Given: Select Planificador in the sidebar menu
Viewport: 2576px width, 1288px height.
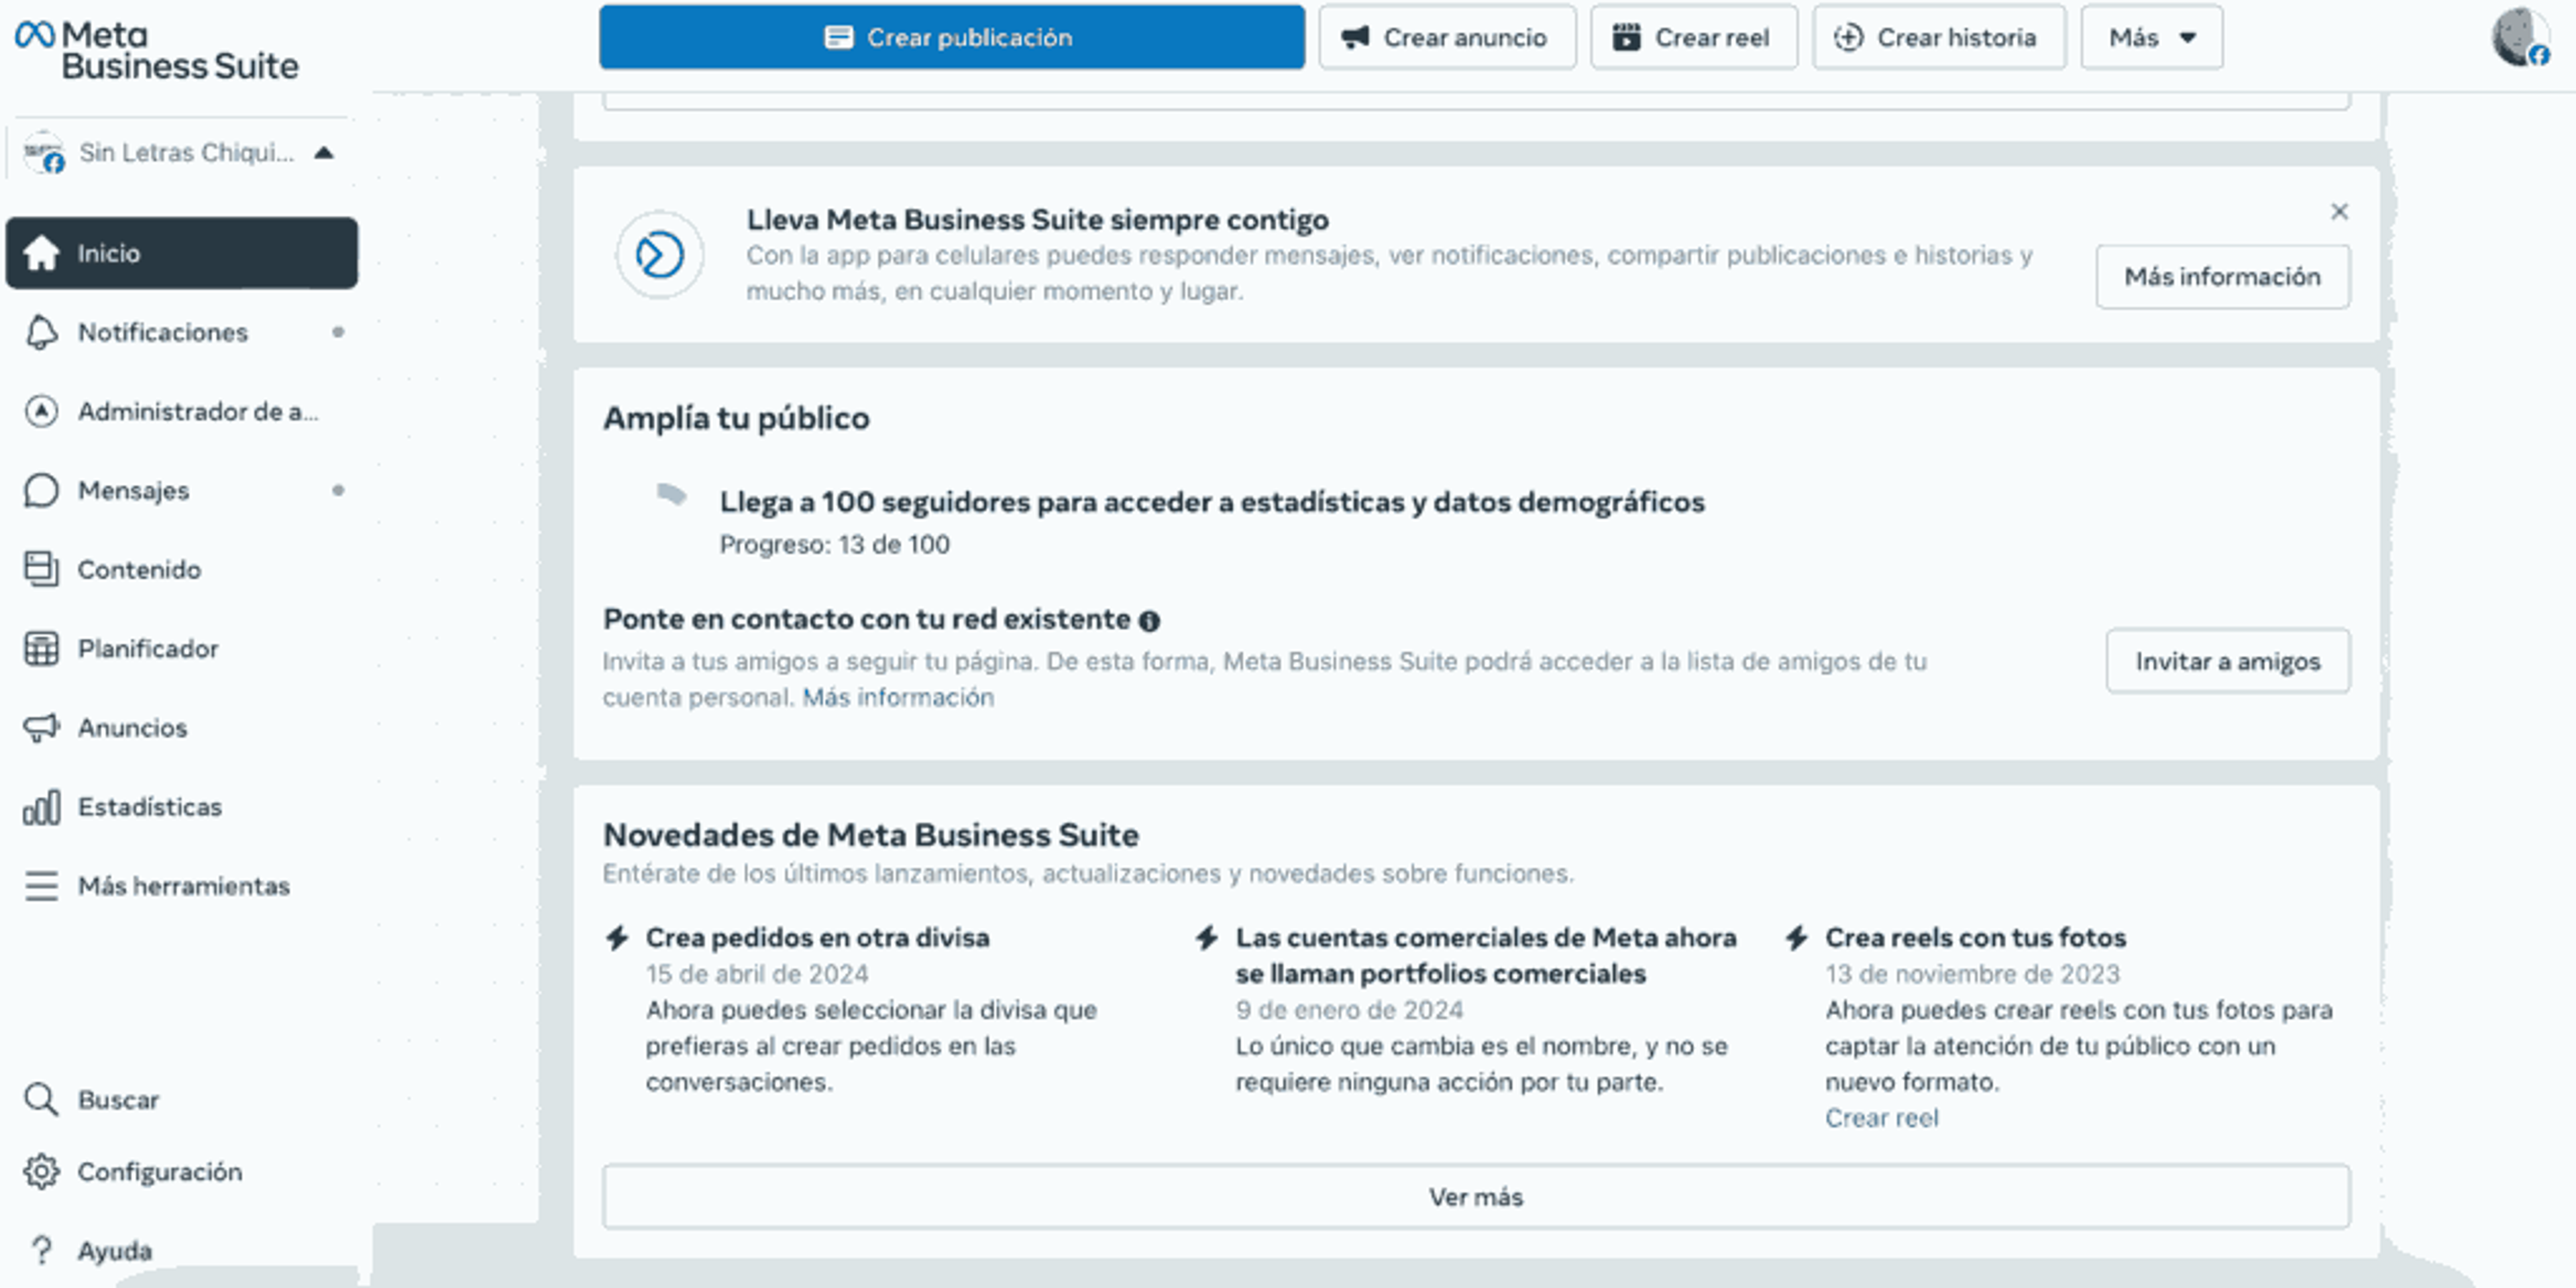Looking at the screenshot, I should pos(181,648).
